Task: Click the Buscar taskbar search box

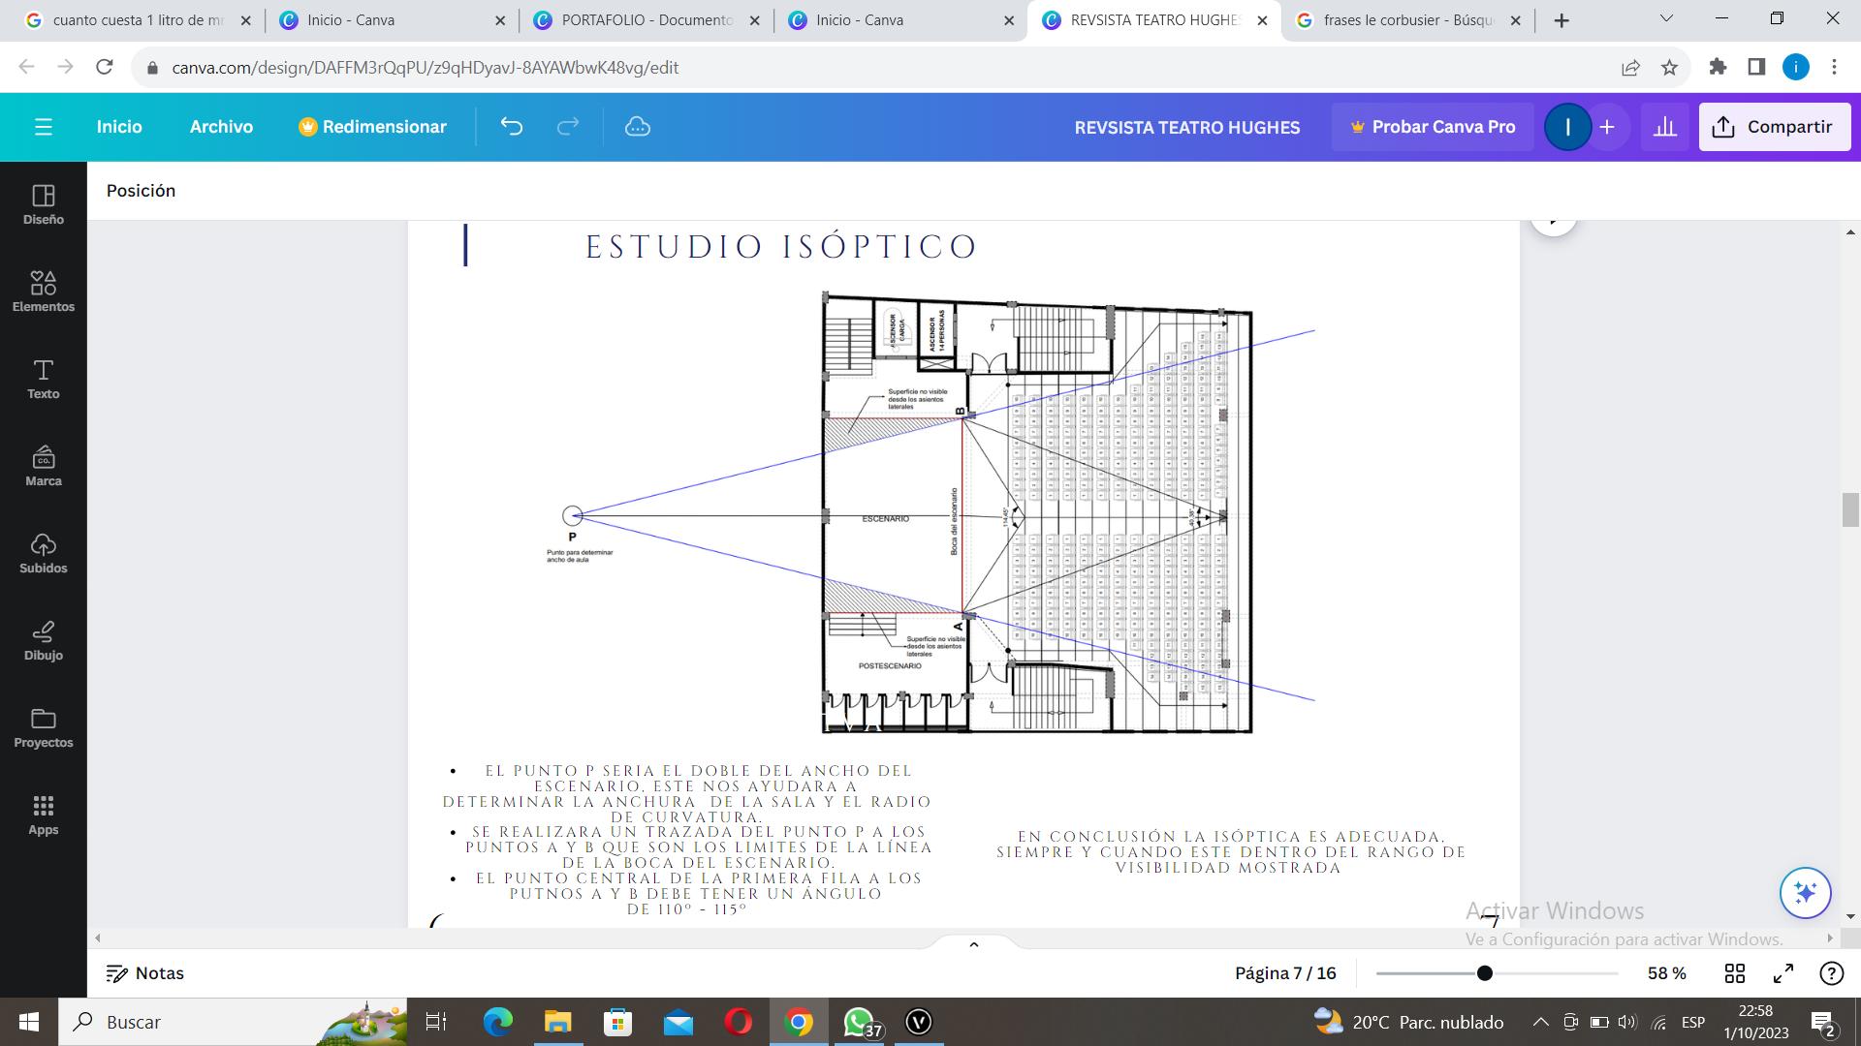Action: click(233, 1022)
